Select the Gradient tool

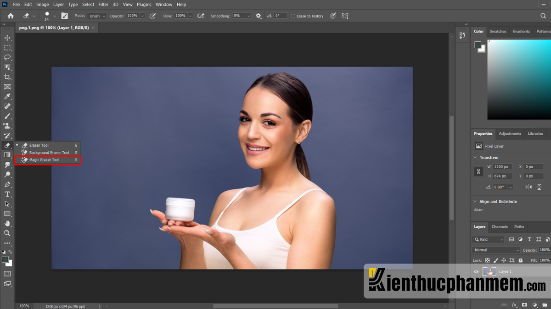[x=7, y=155]
